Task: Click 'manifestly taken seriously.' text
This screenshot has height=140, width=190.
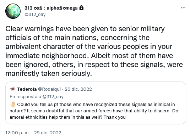Action: [49, 73]
